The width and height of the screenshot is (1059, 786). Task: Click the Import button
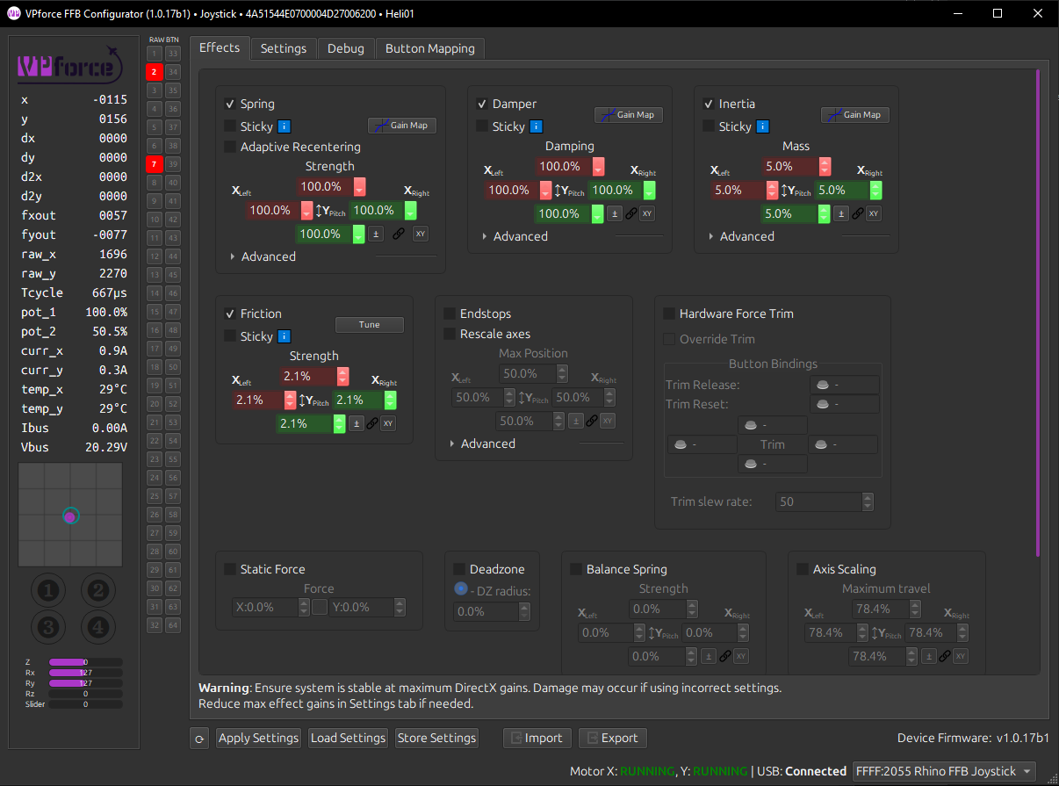click(537, 739)
